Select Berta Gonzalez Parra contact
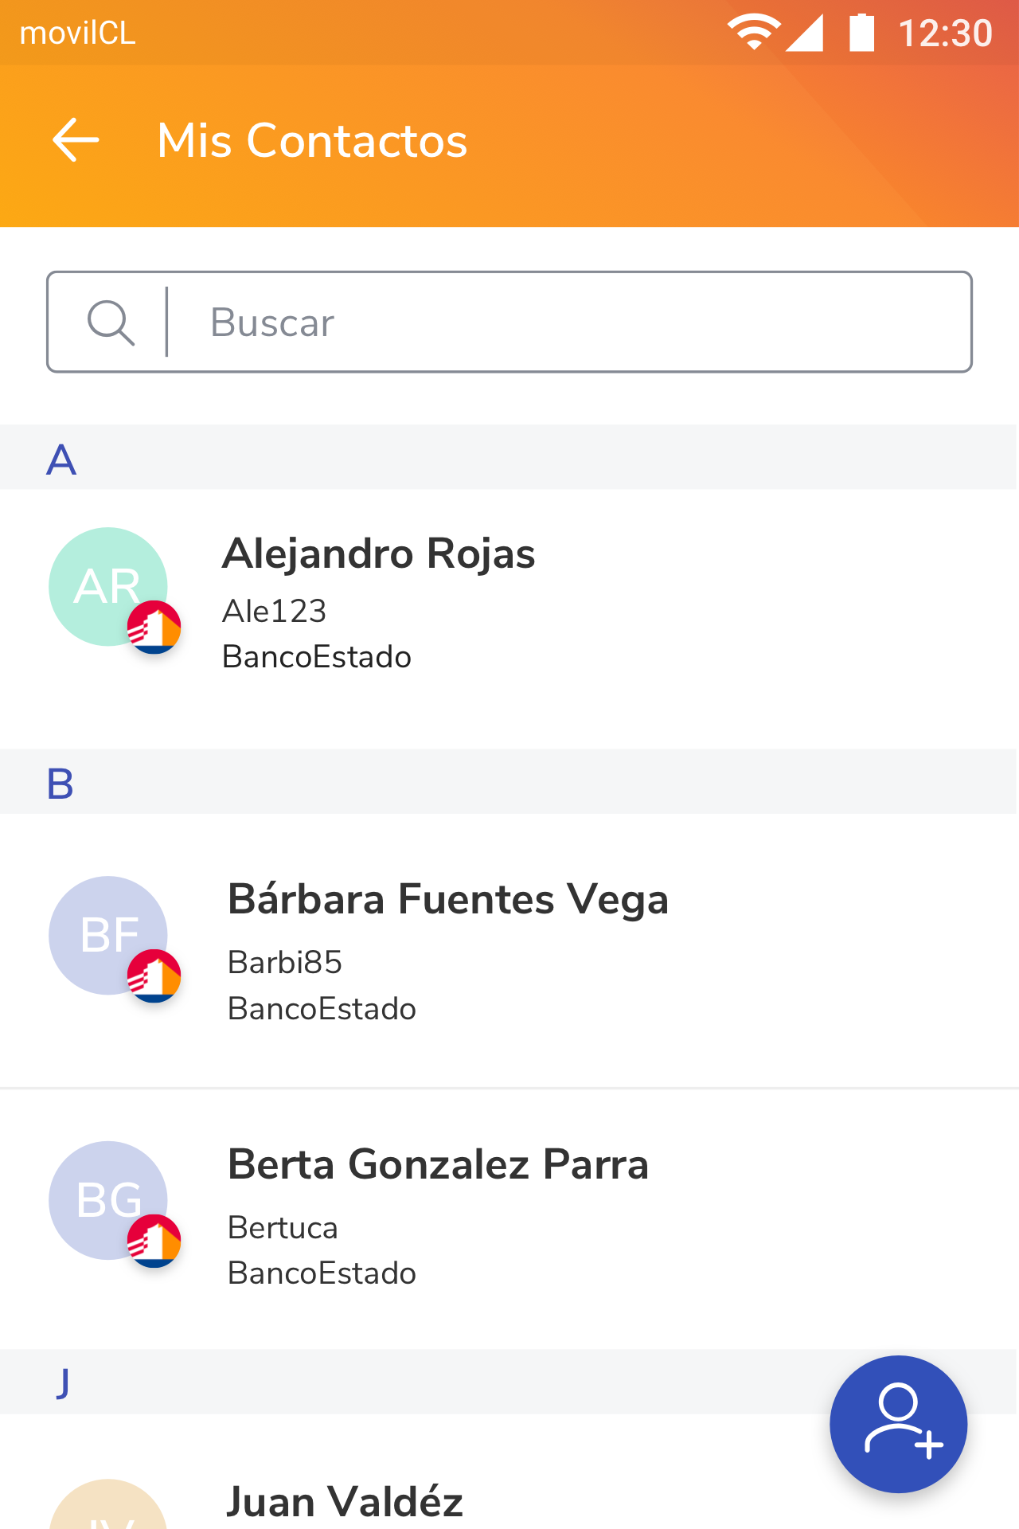Image resolution: width=1019 pixels, height=1529 pixels. [438, 1165]
